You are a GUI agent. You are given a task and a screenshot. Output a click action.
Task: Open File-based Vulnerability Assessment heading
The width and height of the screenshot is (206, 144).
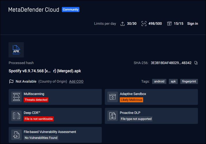pos(50,132)
